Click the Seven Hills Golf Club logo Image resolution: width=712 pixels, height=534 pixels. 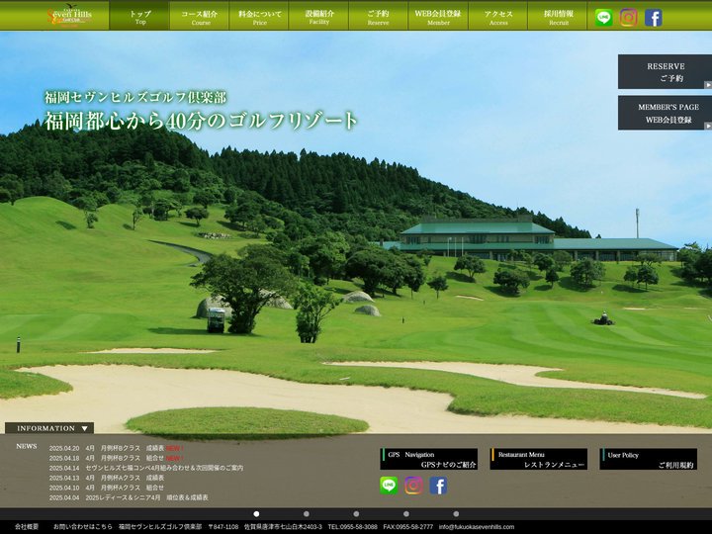pyautogui.click(x=69, y=16)
